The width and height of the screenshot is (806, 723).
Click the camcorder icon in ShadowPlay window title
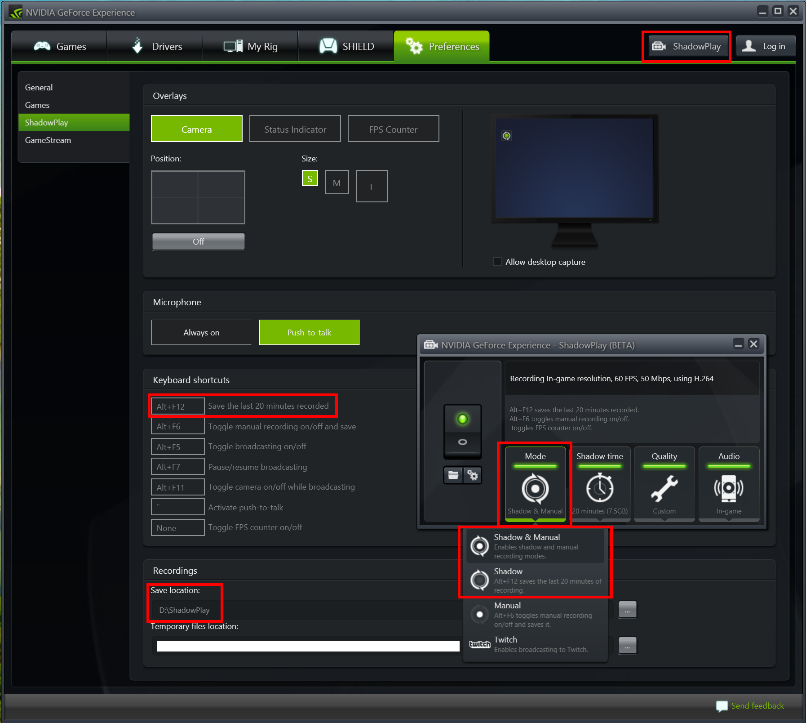(x=431, y=345)
